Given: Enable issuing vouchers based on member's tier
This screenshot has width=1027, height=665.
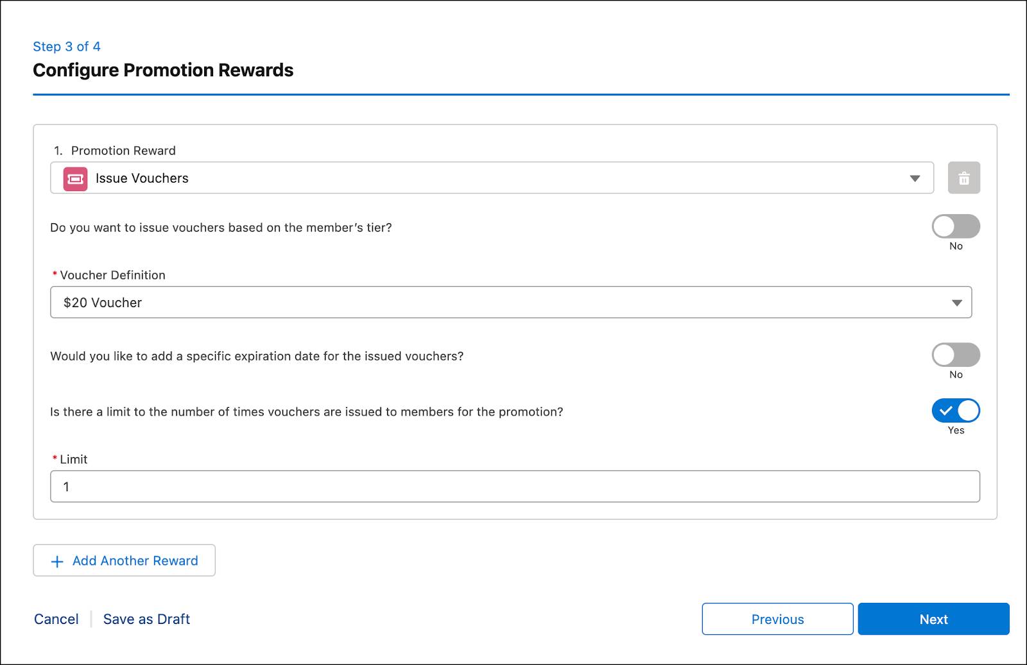Looking at the screenshot, I should [956, 227].
